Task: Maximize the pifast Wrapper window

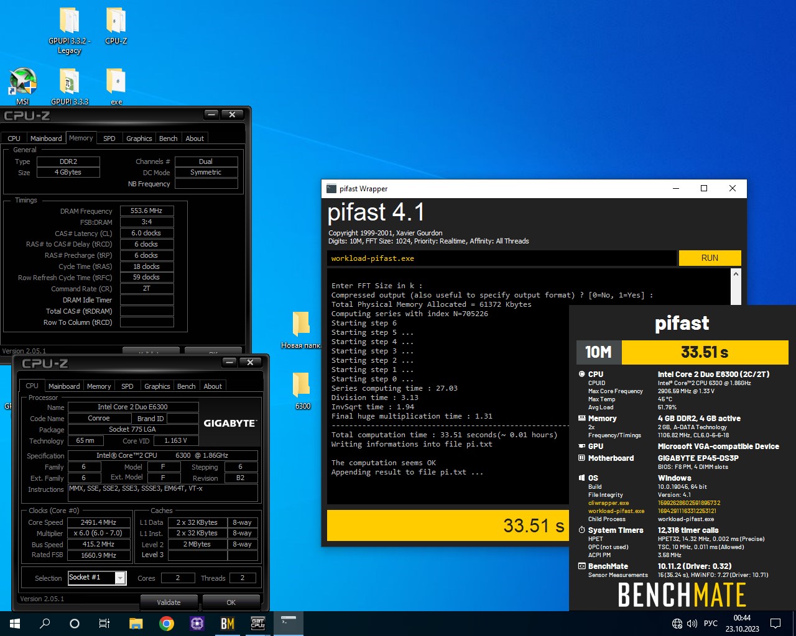Action: click(704, 188)
